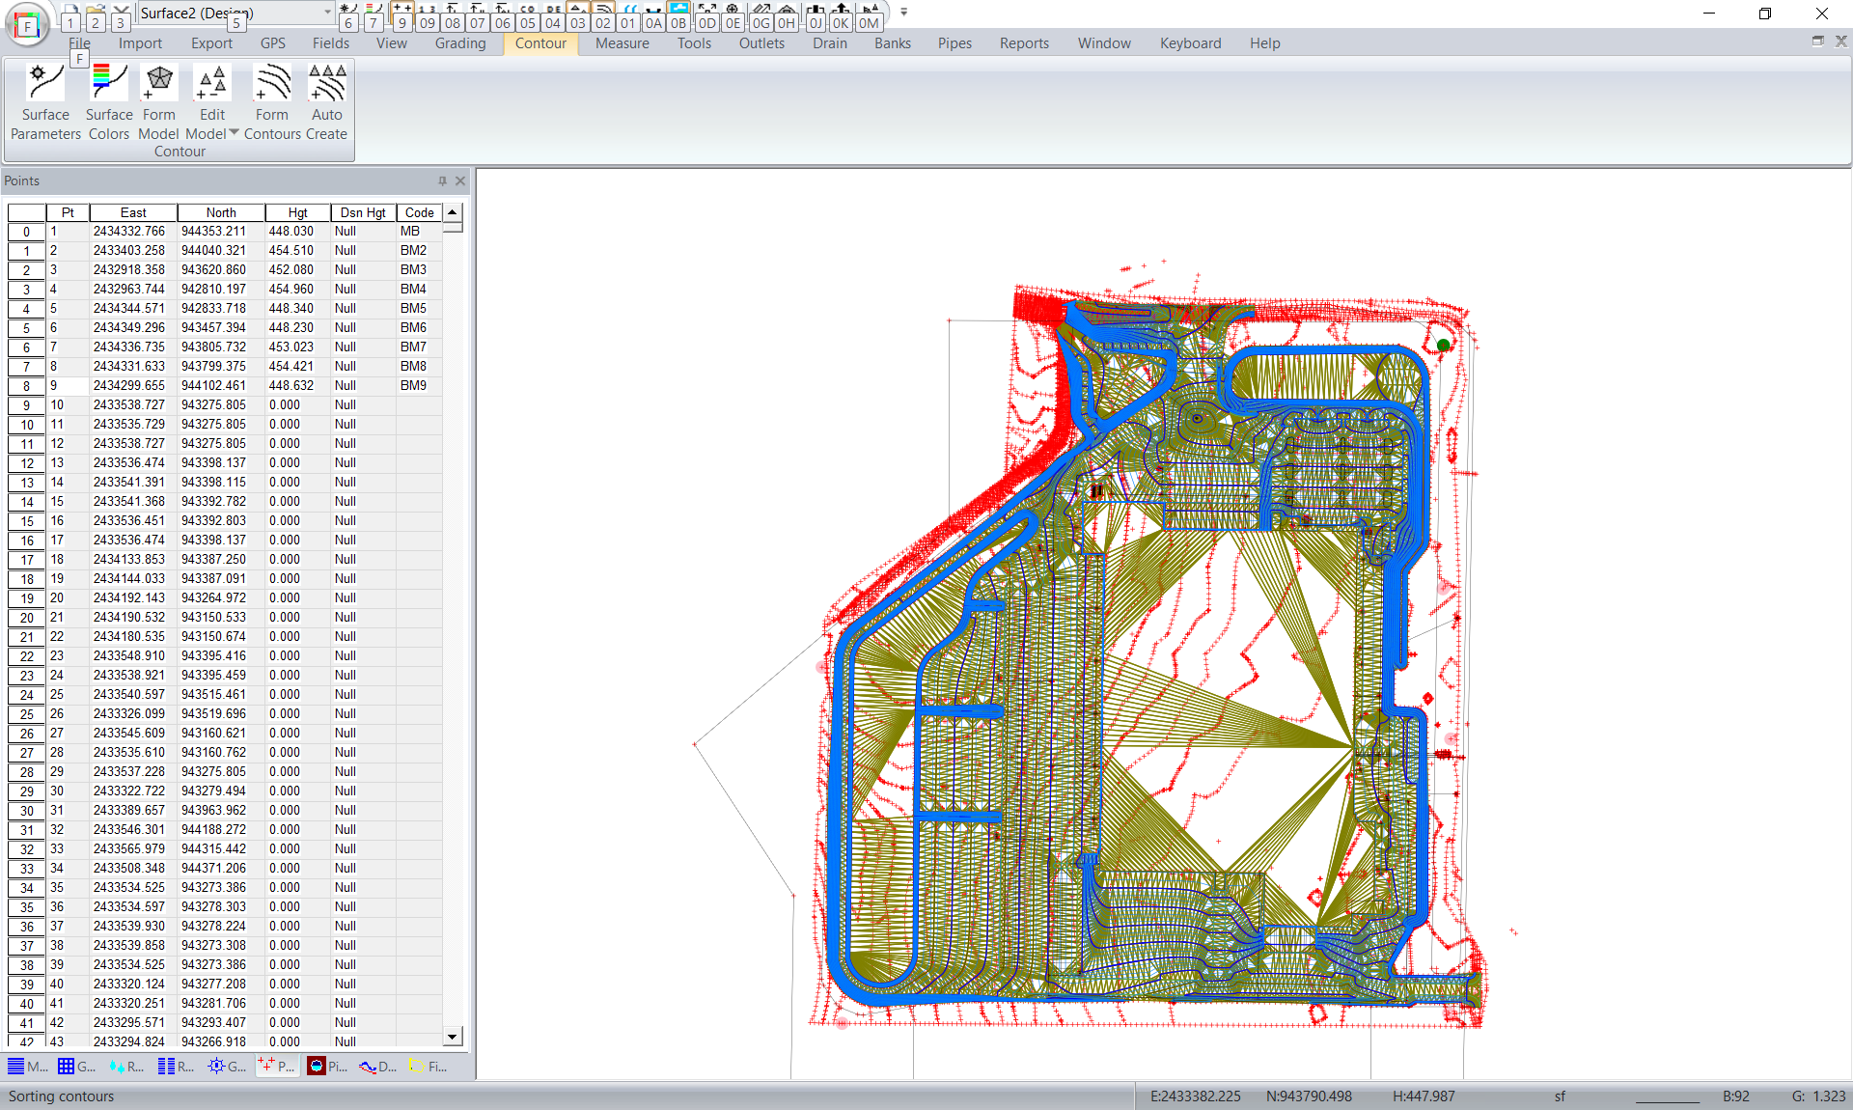Viewport: 1853px width, 1110px height.
Task: Open the Grading ribbon tab
Action: 459,43
